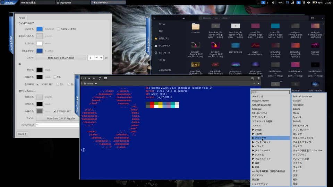Open デスクトップ in file manager sidebar
Viewport: 333px width, 187px height.
point(164,46)
